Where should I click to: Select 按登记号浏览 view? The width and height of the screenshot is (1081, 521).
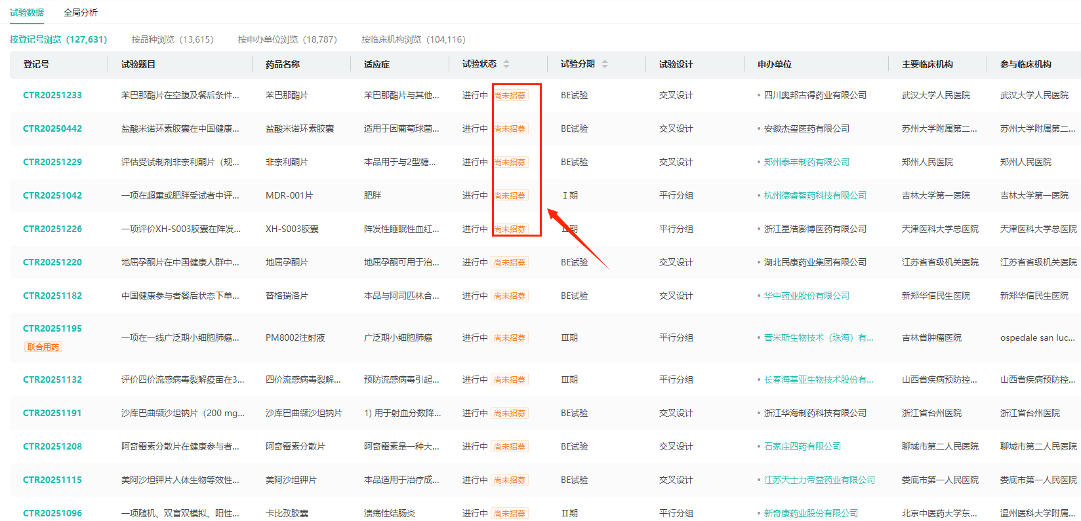[x=58, y=39]
